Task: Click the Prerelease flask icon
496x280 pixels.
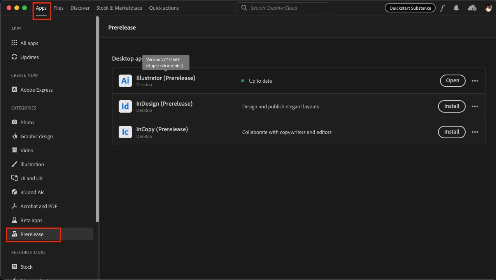Action: tap(14, 234)
